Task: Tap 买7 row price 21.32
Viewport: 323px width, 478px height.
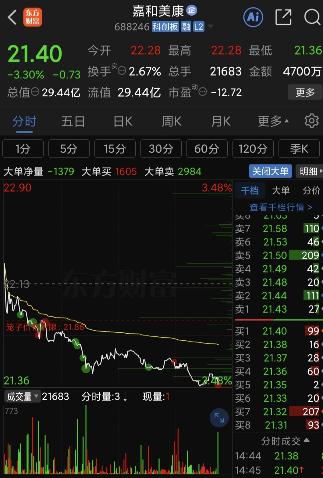Action: tap(275, 412)
